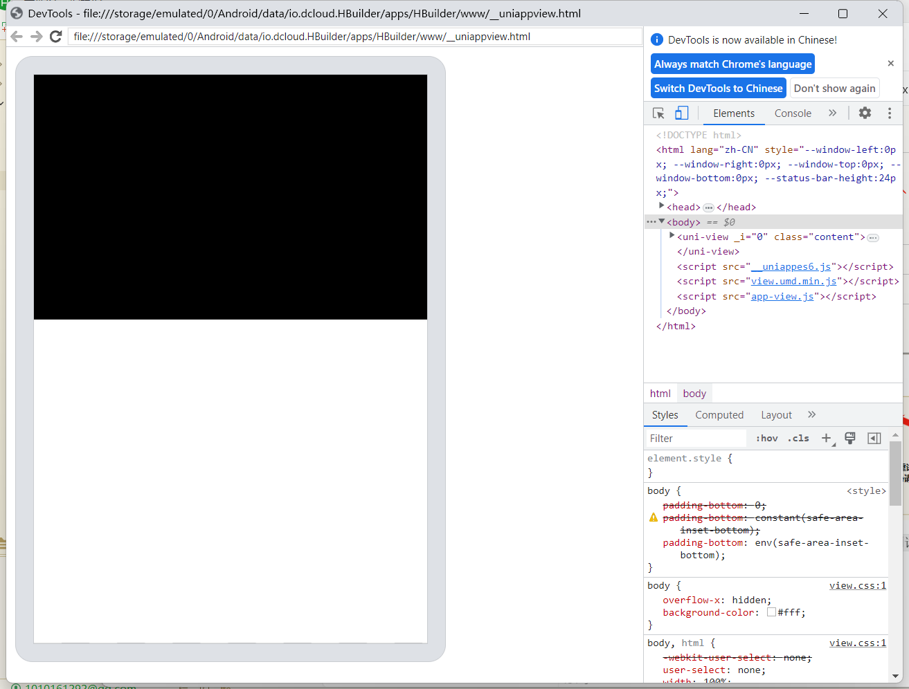909x689 pixels.
Task: Expand the head element node
Action: pos(661,206)
